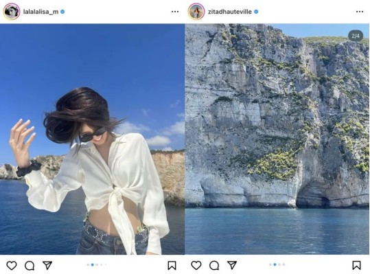Share the zitadhauteville post via paper plane
The image size is (370, 274).
[x=232, y=265]
